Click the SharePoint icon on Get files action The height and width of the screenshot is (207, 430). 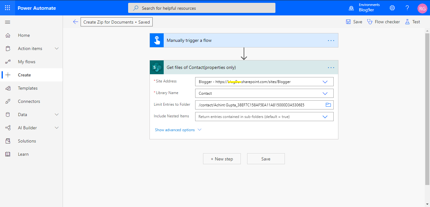(156, 67)
